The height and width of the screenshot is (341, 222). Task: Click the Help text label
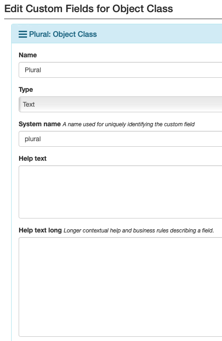click(x=33, y=158)
